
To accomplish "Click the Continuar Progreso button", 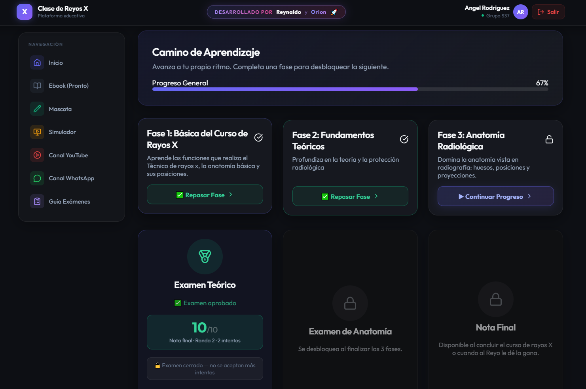I will pyautogui.click(x=495, y=196).
